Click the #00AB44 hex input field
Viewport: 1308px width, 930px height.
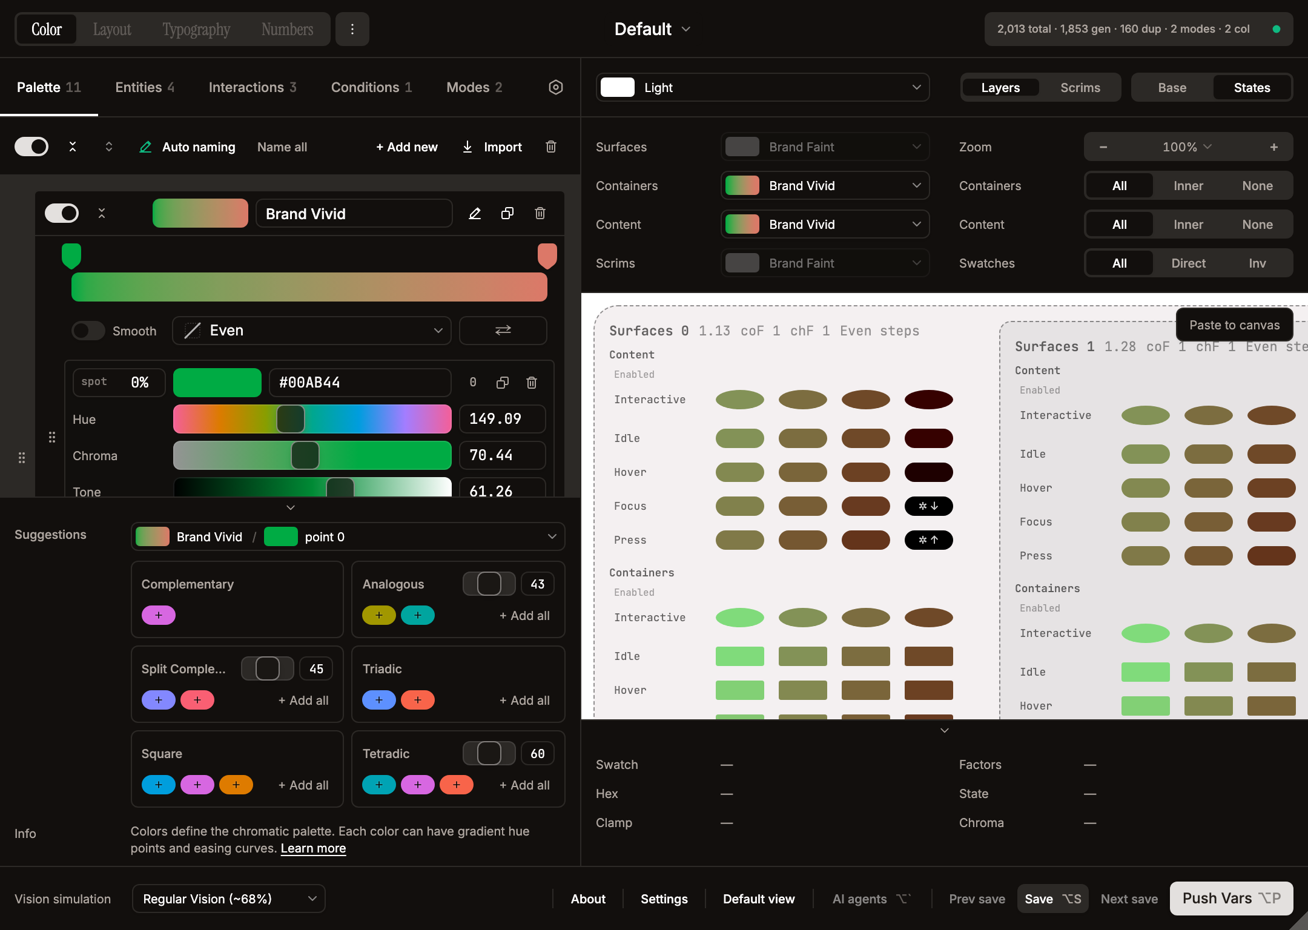(x=360, y=382)
